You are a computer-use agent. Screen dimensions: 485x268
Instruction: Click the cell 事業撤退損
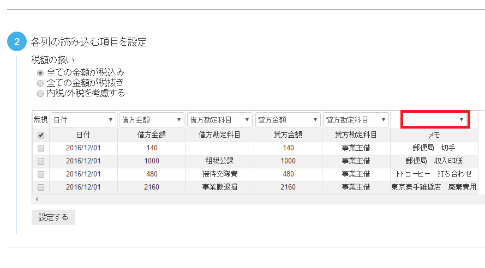[220, 187]
